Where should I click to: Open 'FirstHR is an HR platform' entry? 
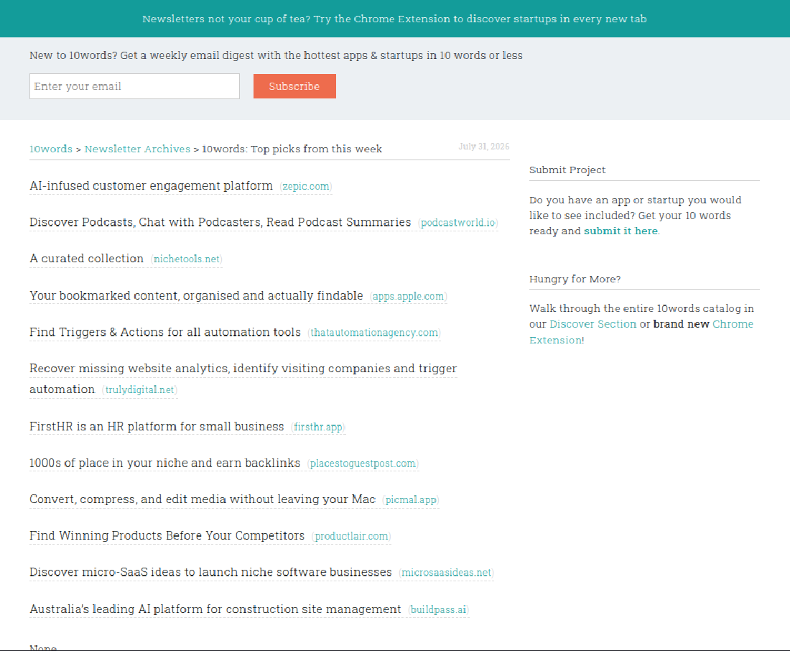point(157,427)
